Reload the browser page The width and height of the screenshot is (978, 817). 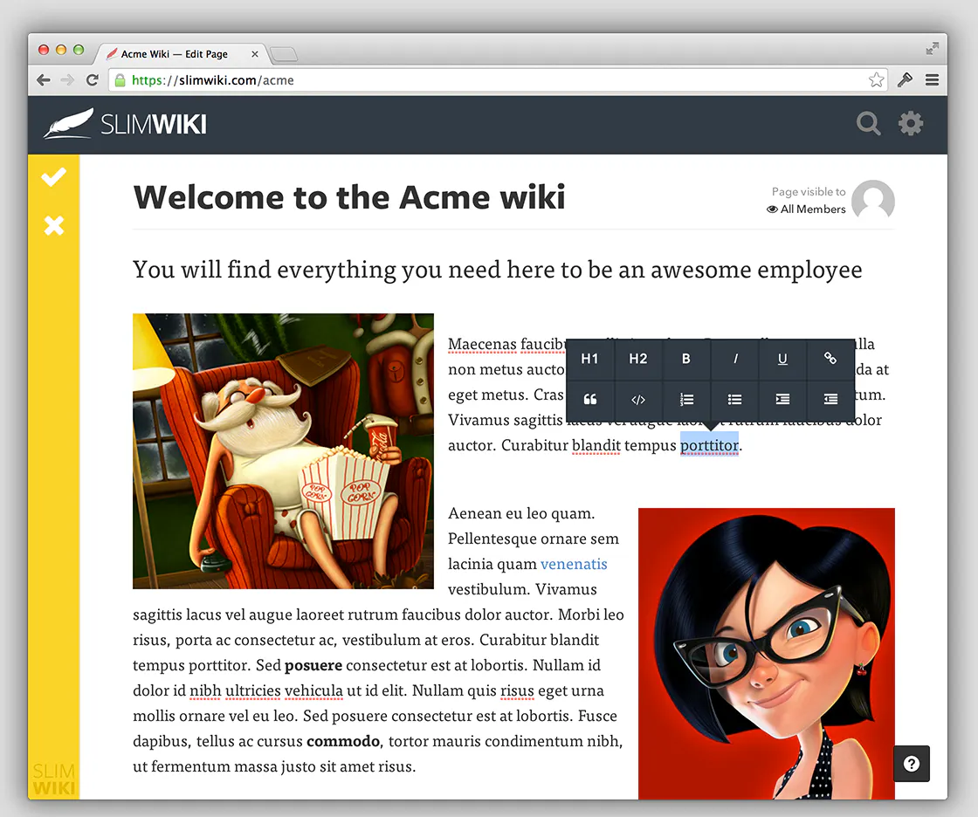click(x=93, y=79)
